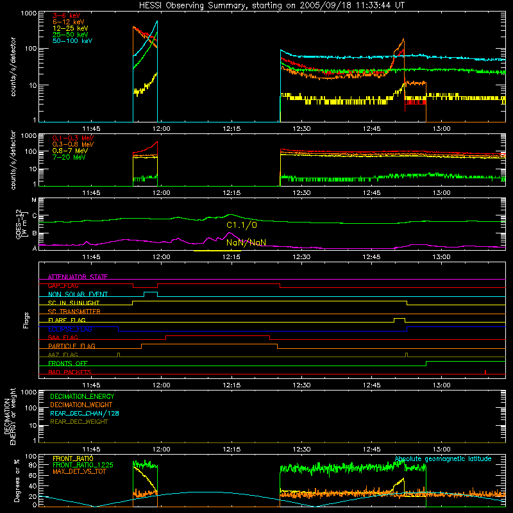Click the HESSI Observing Summary title text

point(271,5)
